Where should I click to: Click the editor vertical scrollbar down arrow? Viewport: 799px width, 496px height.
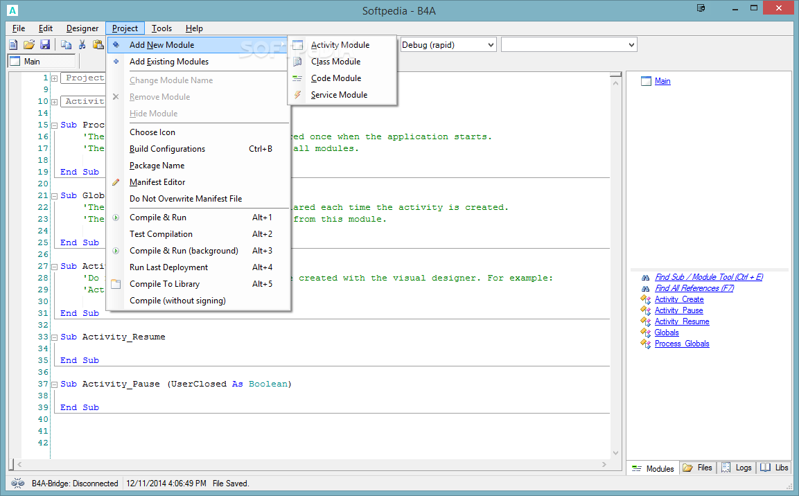coord(615,453)
